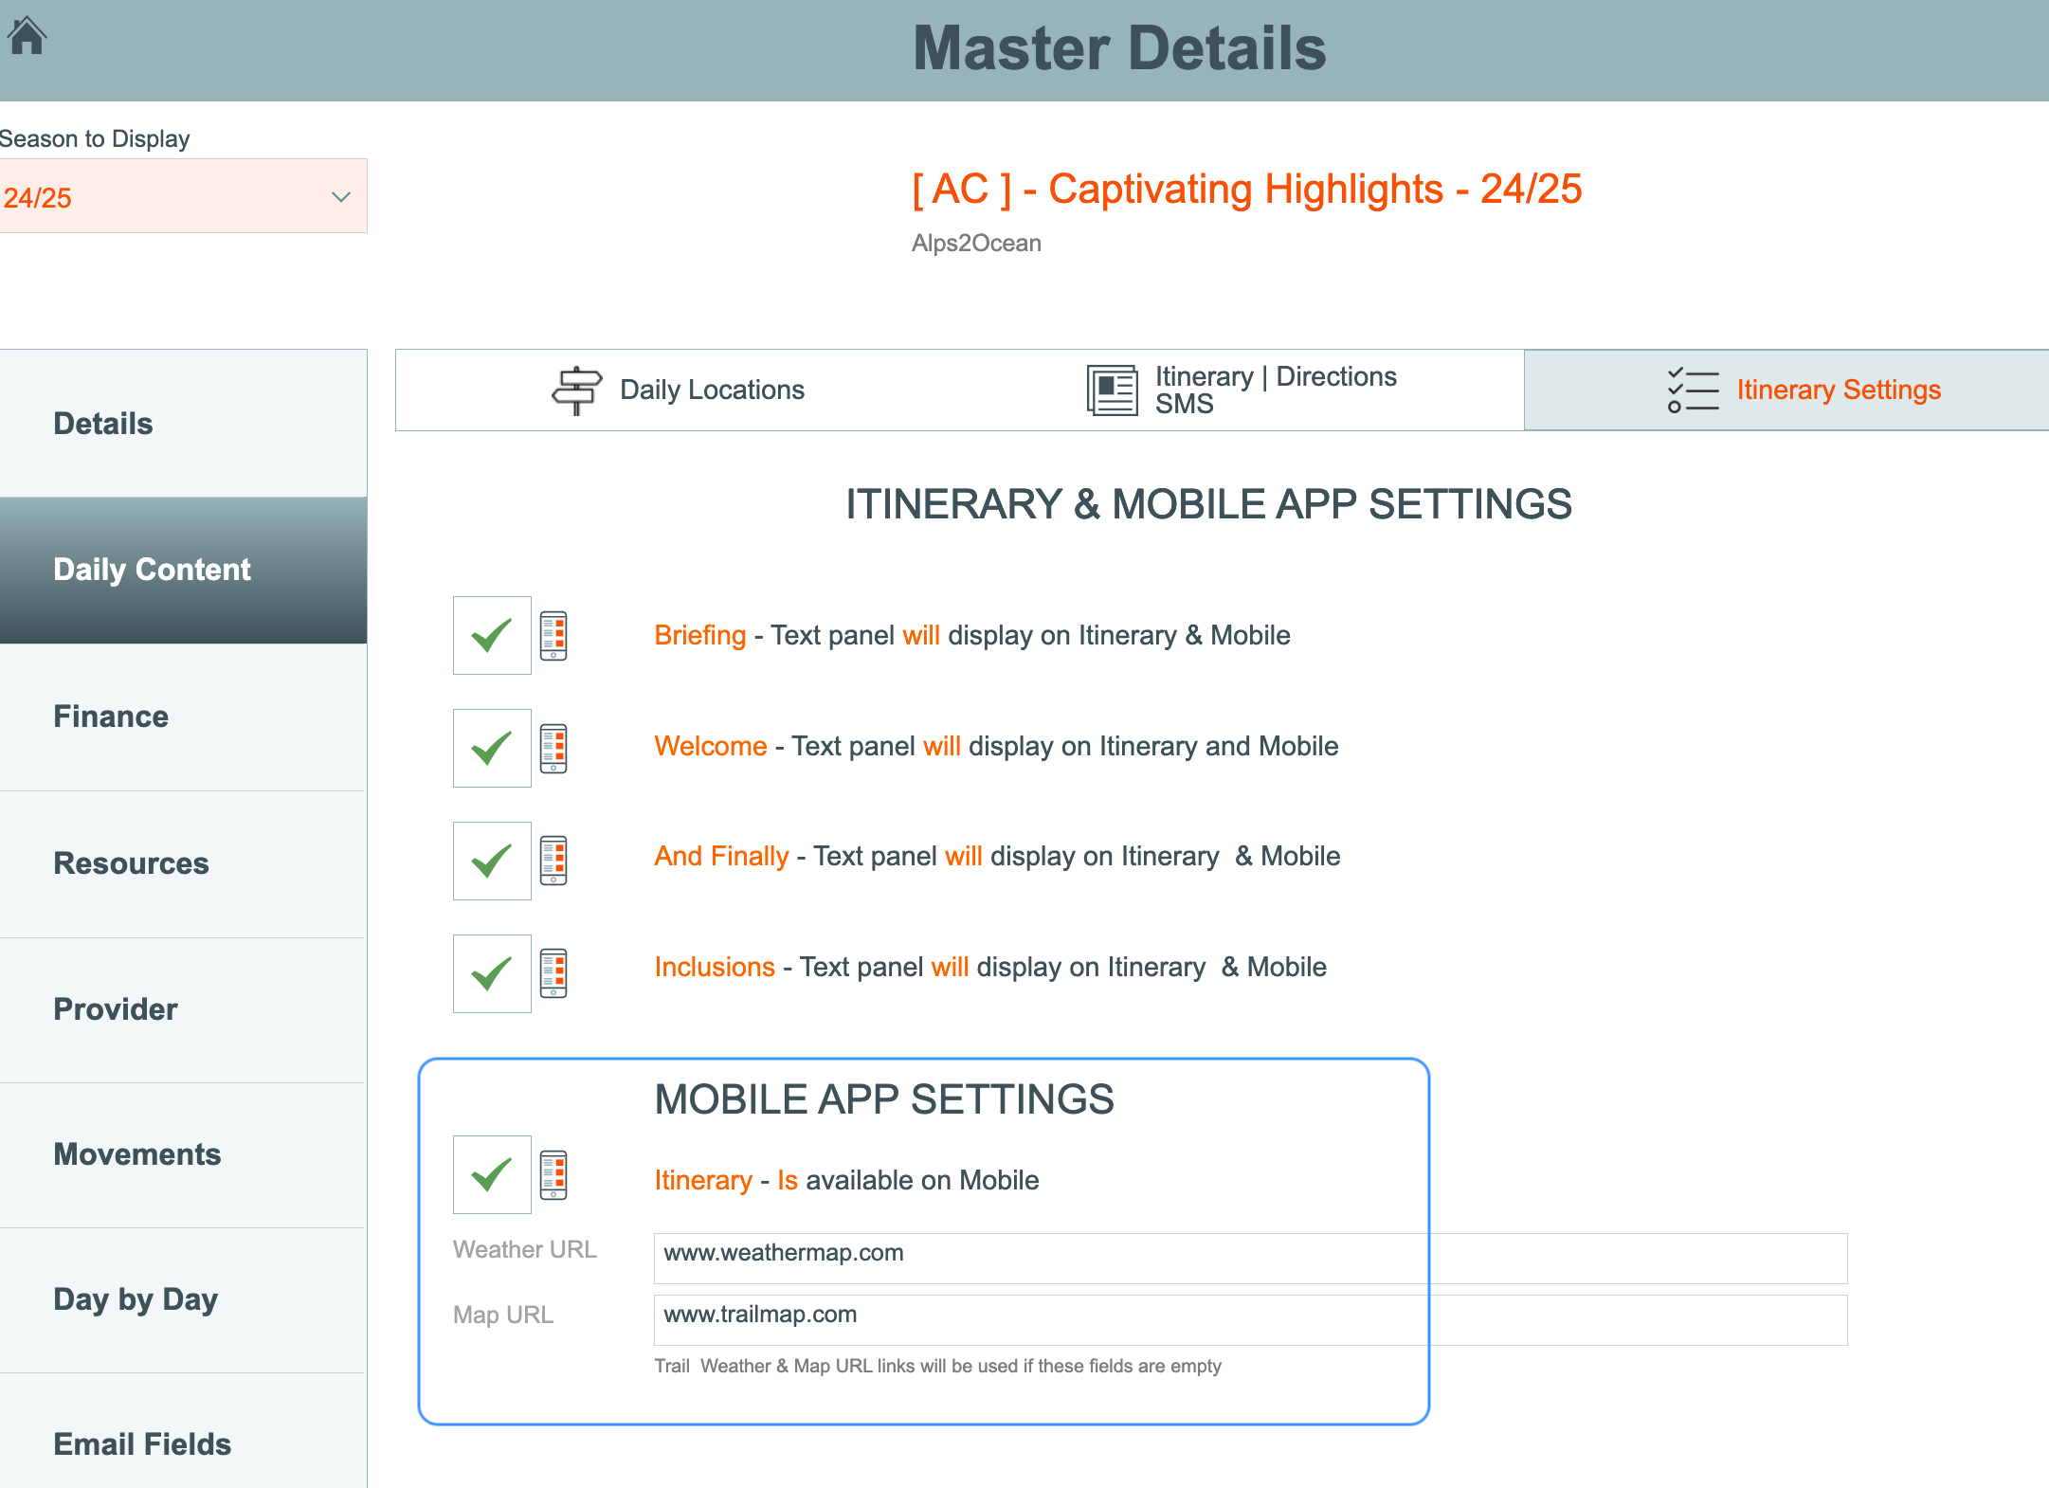The image size is (2049, 1488).
Task: Click the orange Inclusions label
Action: (715, 967)
